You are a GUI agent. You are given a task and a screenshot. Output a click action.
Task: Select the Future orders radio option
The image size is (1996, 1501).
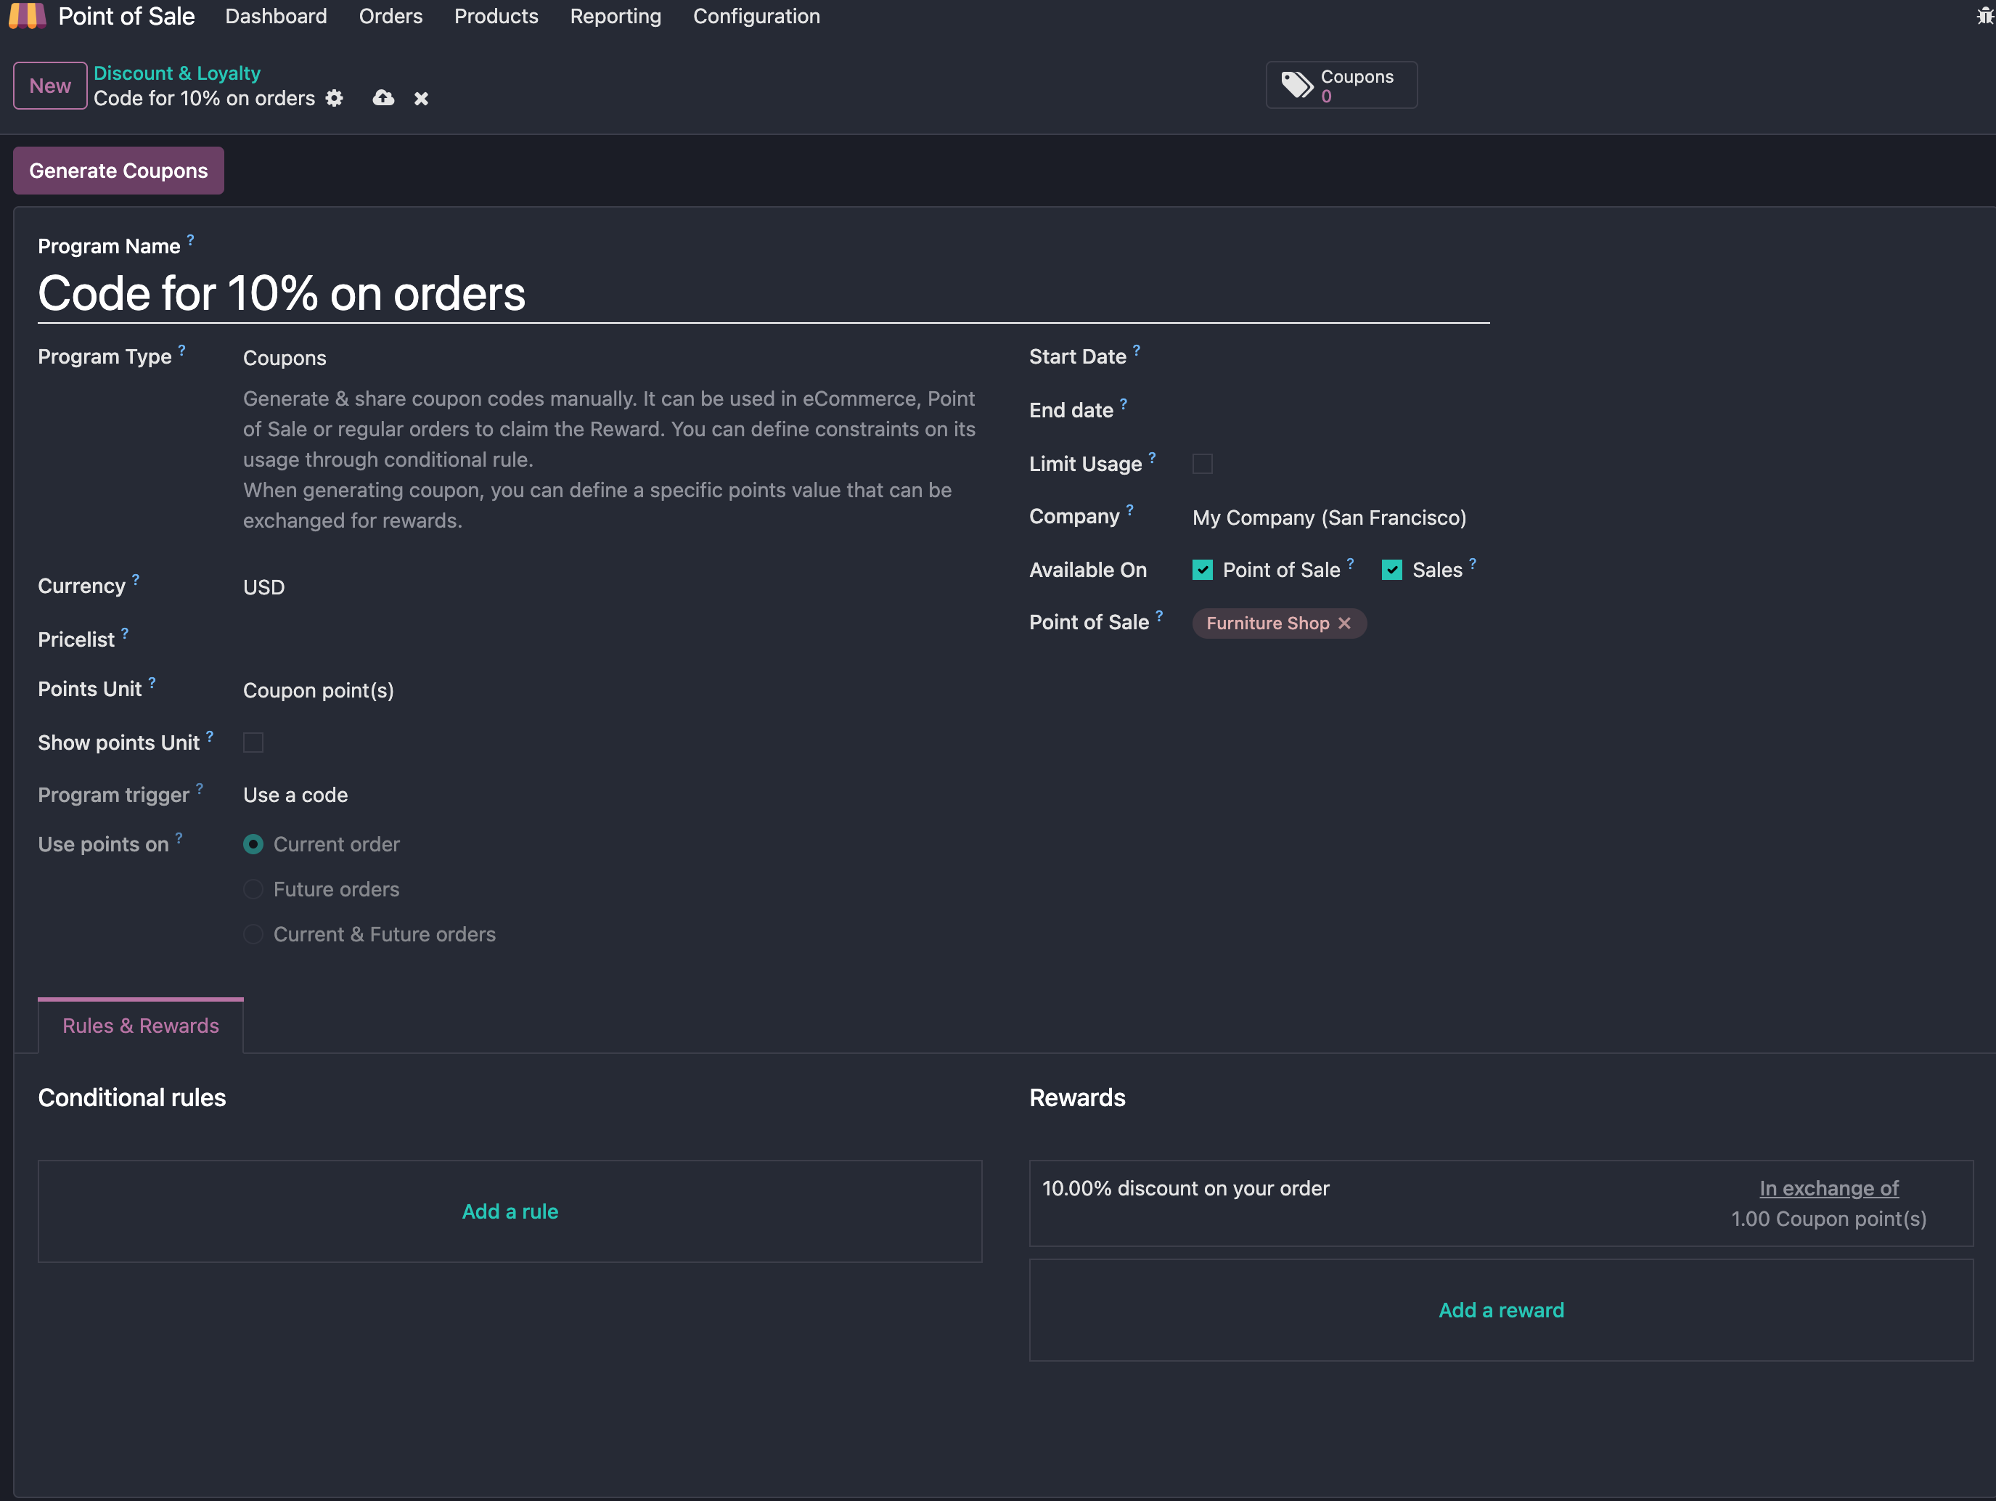pos(253,890)
